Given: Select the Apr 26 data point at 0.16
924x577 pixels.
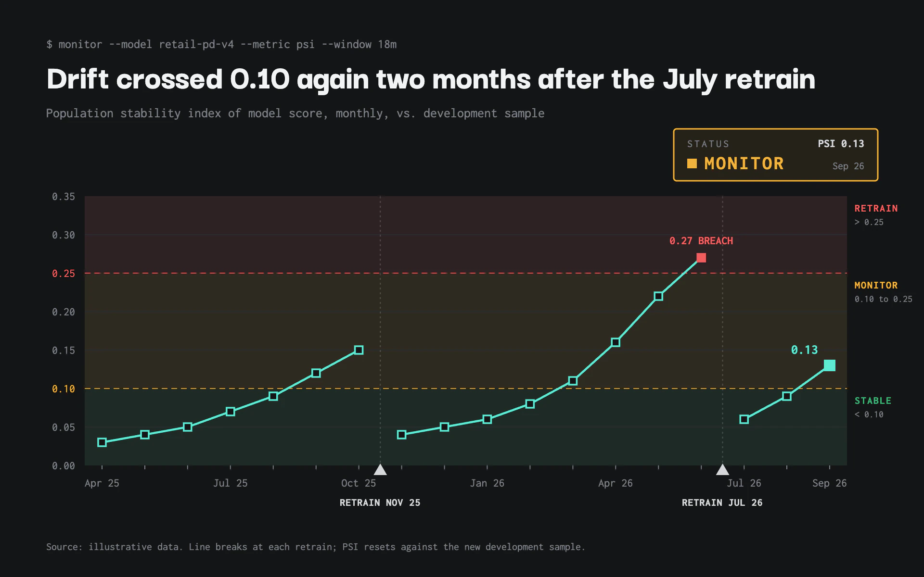Looking at the screenshot, I should tap(616, 342).
